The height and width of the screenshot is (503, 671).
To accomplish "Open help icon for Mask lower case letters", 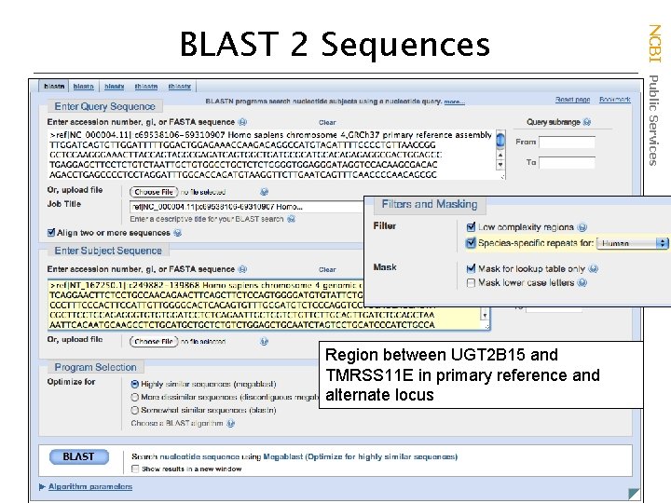I will click(x=582, y=282).
